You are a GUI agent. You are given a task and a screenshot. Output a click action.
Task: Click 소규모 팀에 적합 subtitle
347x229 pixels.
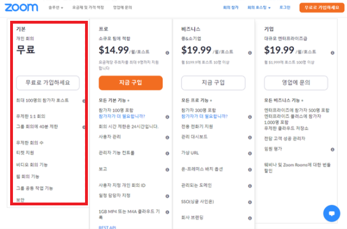pos(114,38)
